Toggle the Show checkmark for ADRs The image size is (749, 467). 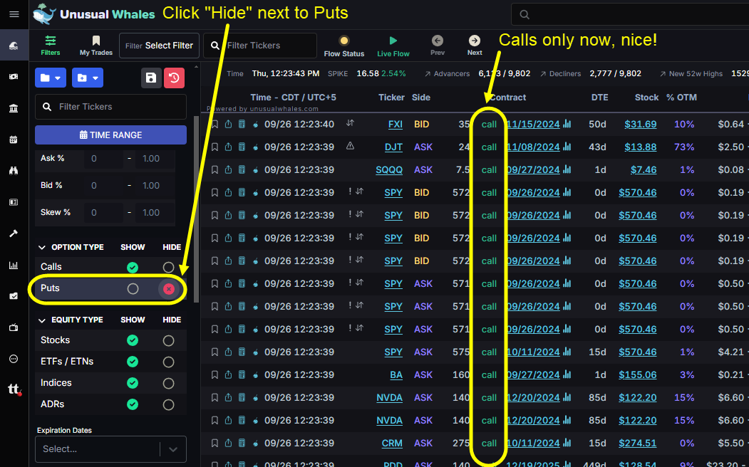coord(133,404)
